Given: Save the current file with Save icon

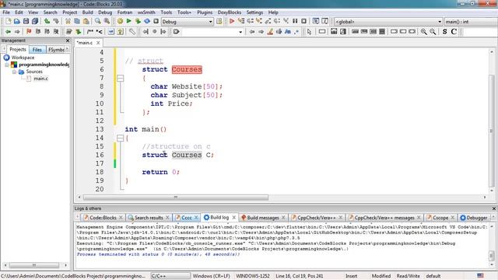Looking at the screenshot, I should (x=26, y=21).
